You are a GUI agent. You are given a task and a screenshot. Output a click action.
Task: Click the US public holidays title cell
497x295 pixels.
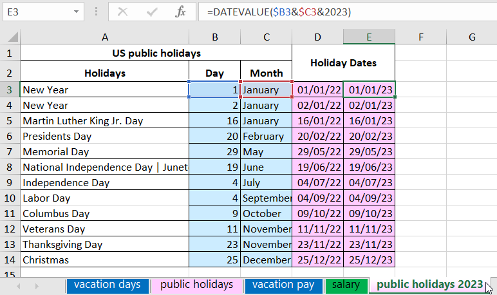point(156,53)
